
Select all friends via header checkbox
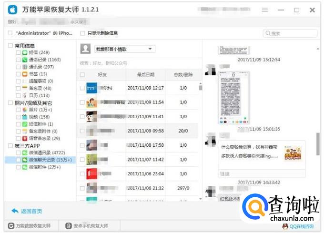(82, 75)
